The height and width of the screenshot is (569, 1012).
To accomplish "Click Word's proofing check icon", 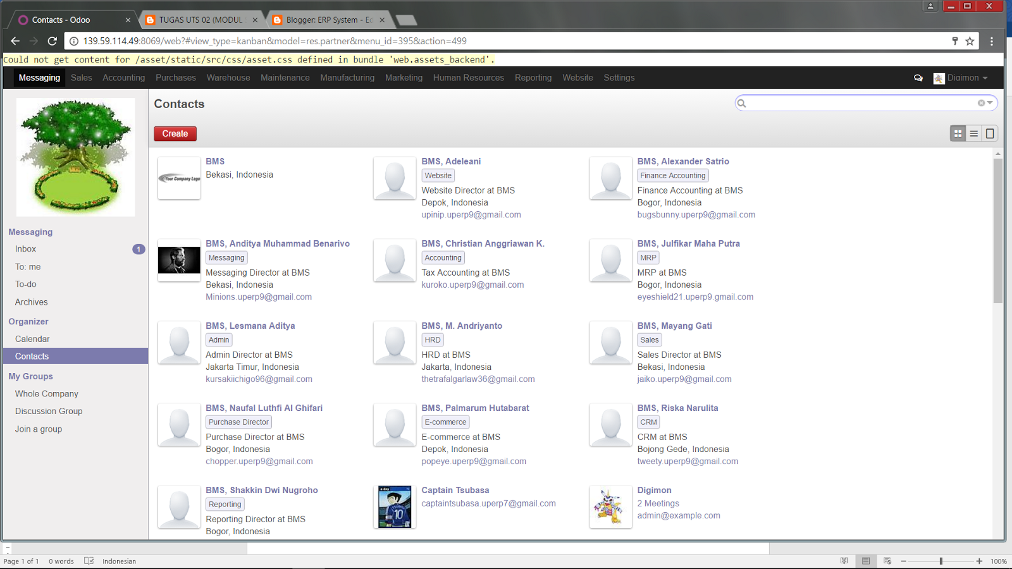I will pos(89,561).
